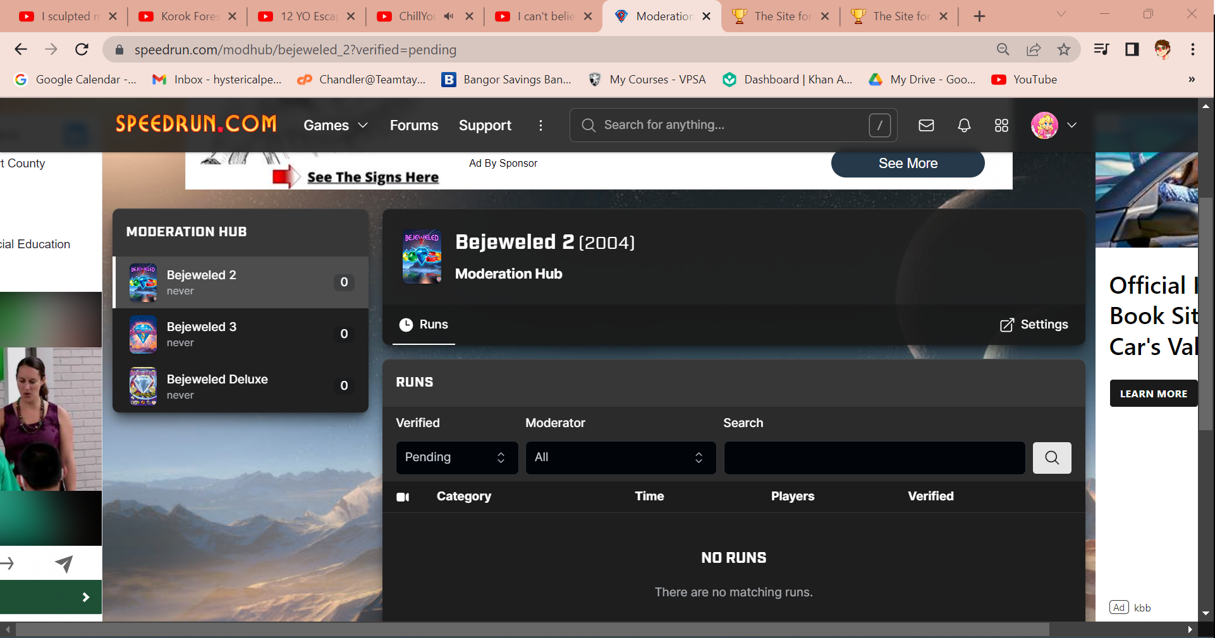Click the address bar URL

(x=295, y=49)
